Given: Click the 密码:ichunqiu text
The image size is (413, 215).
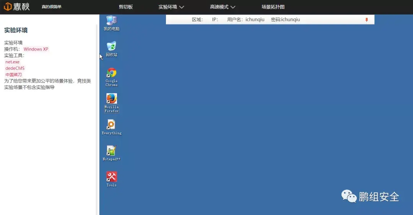Looking at the screenshot, I should [286, 19].
